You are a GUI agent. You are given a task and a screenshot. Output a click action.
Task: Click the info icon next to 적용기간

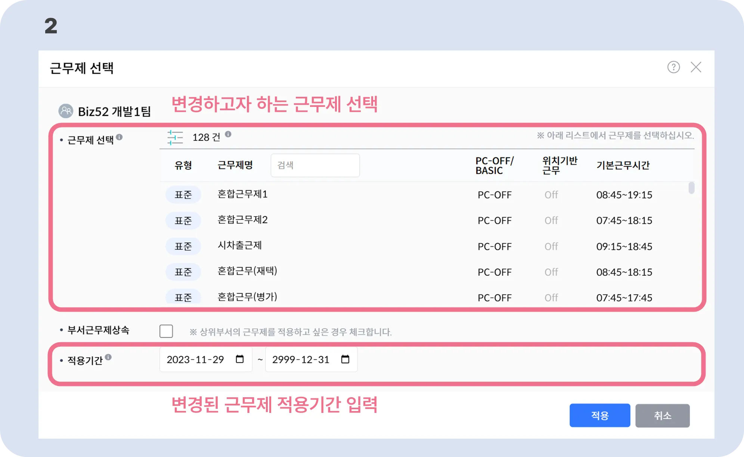[x=108, y=357]
